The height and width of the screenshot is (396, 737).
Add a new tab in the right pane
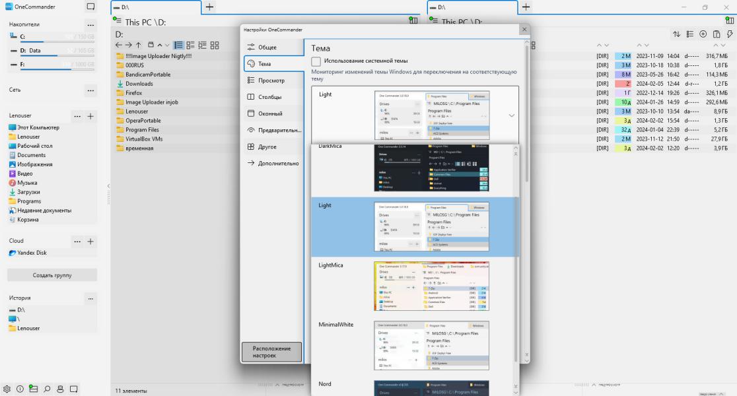point(526,7)
